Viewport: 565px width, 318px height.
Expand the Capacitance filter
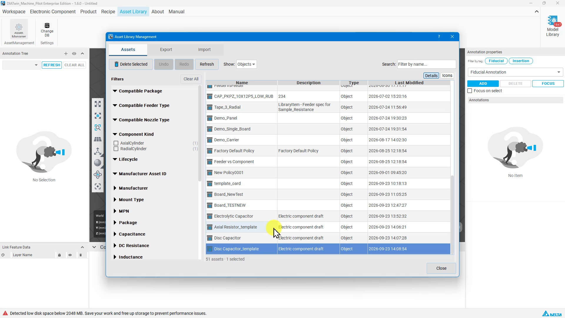(115, 234)
